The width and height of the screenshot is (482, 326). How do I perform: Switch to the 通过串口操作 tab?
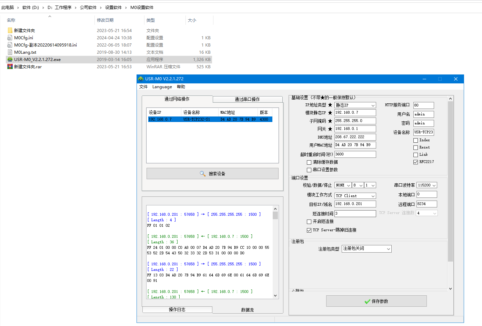coord(247,99)
